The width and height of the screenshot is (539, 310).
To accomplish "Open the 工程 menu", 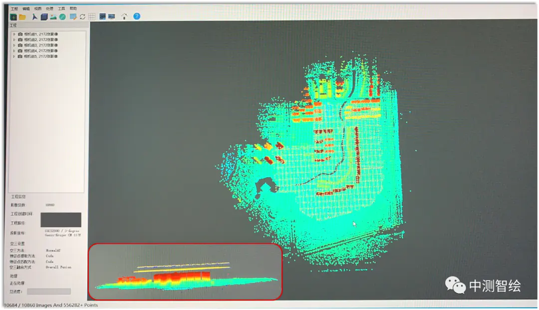I will point(14,8).
